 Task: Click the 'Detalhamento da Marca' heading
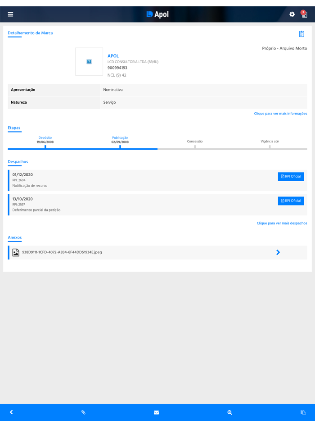[x=30, y=33]
